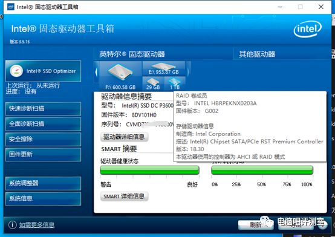Click the drive health status bar
335x237 pixels.
149,170
